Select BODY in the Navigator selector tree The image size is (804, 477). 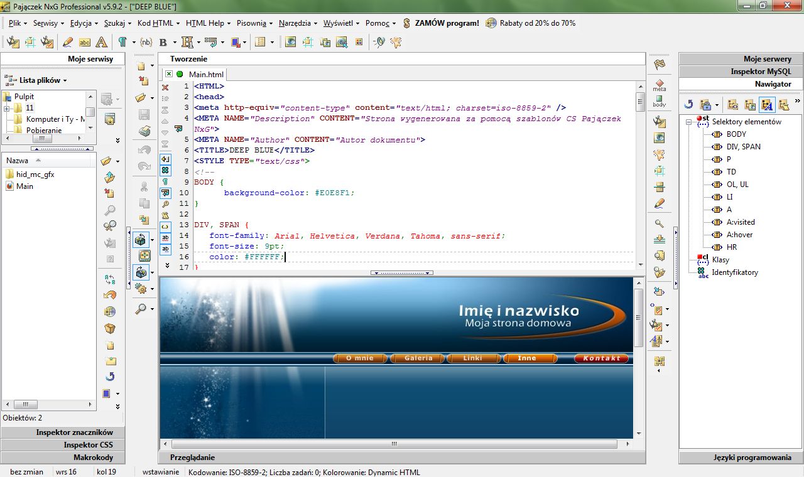click(x=736, y=134)
